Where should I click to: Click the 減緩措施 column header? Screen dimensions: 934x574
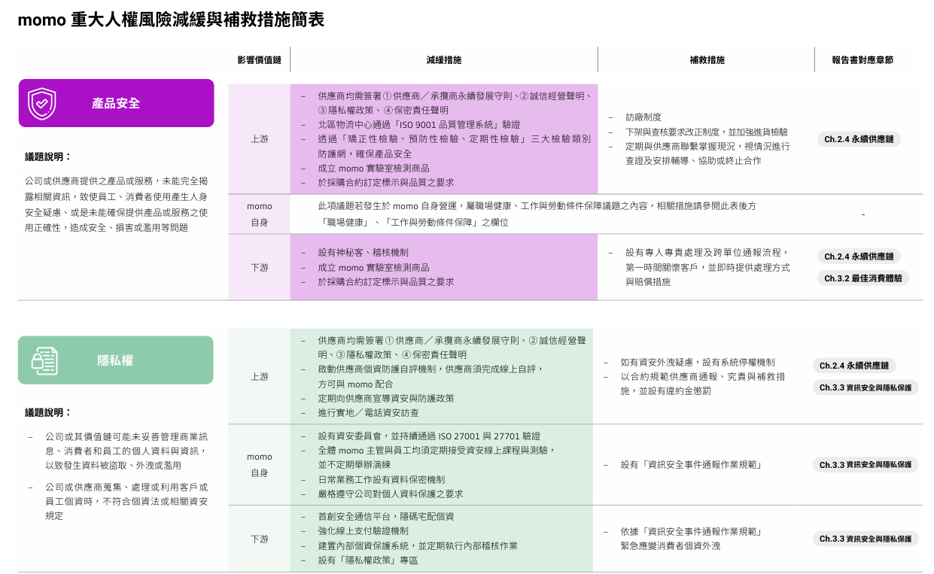point(443,60)
